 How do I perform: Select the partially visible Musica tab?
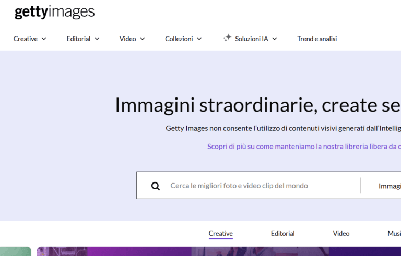(394, 234)
